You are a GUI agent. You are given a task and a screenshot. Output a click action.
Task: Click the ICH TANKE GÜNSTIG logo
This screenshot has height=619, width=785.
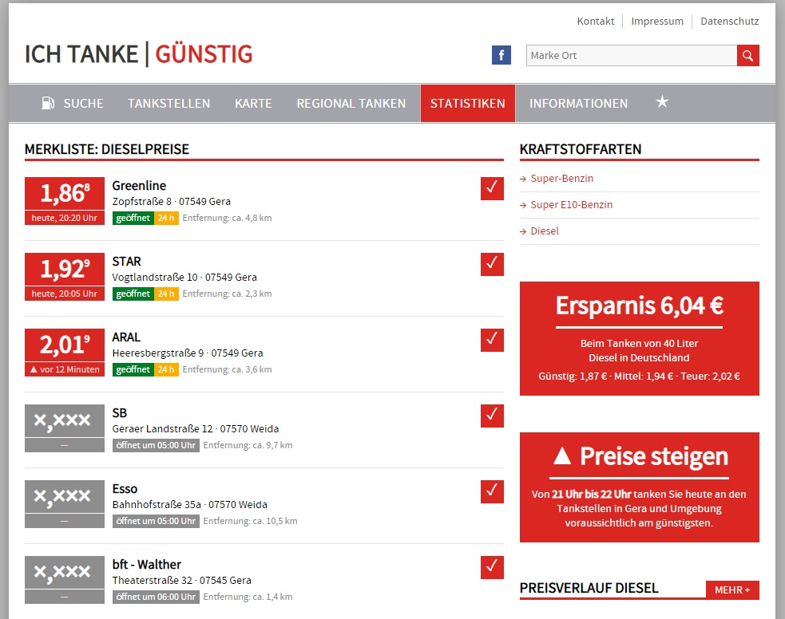tap(139, 54)
